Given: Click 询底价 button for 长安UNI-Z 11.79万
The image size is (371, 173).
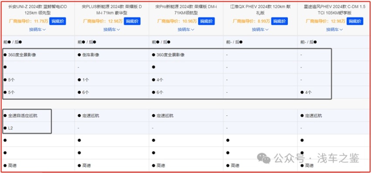Looking at the screenshot, I should click(x=57, y=21).
